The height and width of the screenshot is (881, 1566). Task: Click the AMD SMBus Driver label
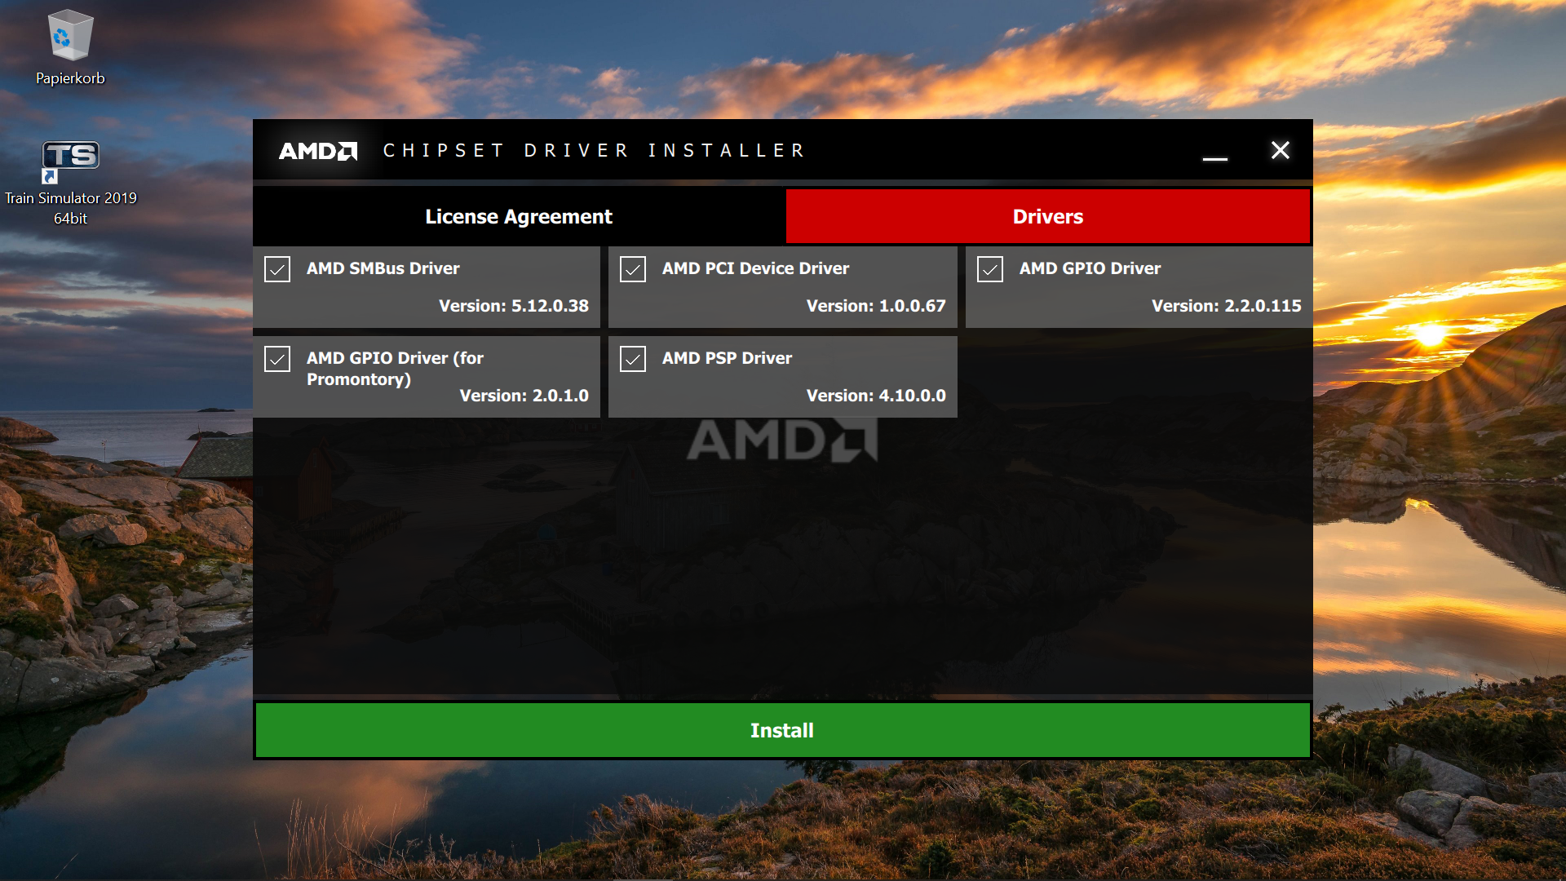tap(383, 268)
